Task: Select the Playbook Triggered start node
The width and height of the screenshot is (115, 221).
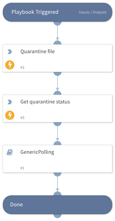Action: coord(57,12)
